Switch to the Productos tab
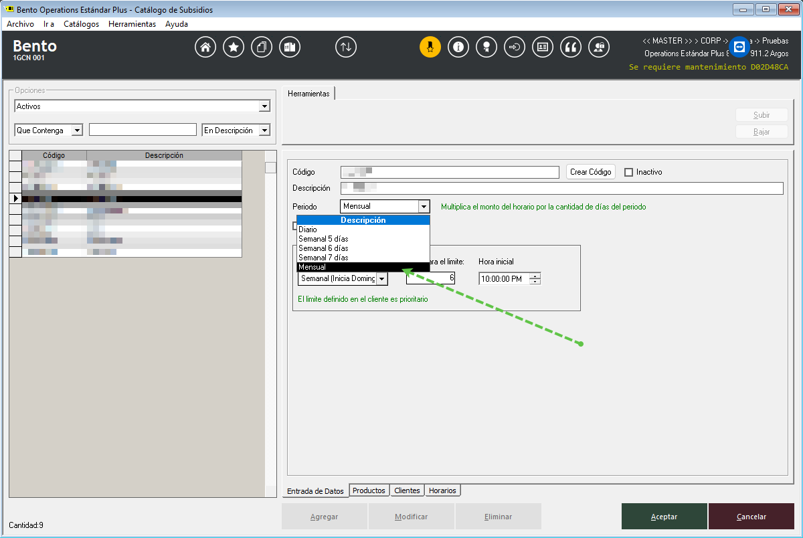Image resolution: width=803 pixels, height=538 pixels. (369, 490)
